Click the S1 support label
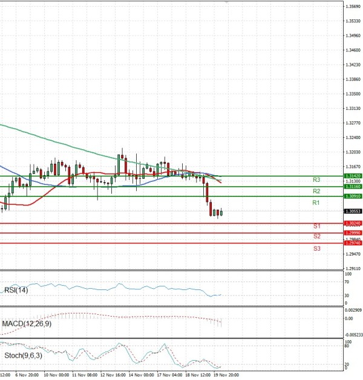 (x=316, y=226)
